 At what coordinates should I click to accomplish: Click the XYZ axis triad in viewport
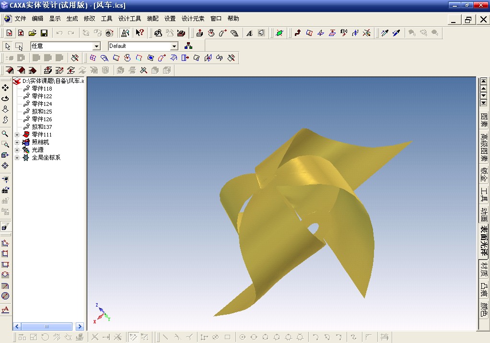102,313
